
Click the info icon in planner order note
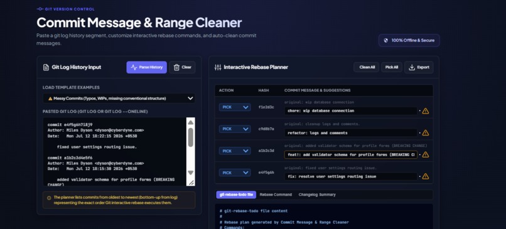pyautogui.click(x=49, y=198)
